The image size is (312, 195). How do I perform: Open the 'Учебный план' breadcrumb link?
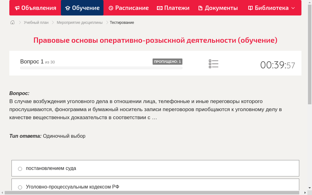pos(35,22)
